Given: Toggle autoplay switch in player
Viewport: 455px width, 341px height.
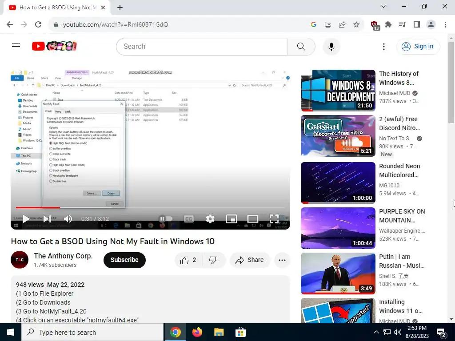Looking at the screenshot, I should pyautogui.click(x=165, y=218).
